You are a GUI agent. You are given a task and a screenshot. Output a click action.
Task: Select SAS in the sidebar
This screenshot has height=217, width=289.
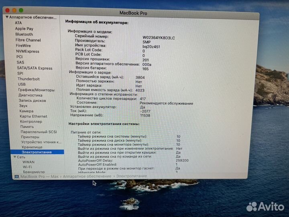click(20, 62)
